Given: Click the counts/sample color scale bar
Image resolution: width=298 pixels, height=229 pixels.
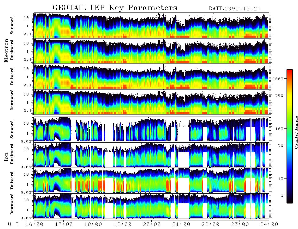Looking at the screenshot, I should (x=289, y=136).
